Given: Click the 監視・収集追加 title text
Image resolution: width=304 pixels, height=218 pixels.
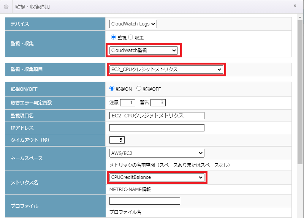Looking at the screenshot, I should 33,7.
